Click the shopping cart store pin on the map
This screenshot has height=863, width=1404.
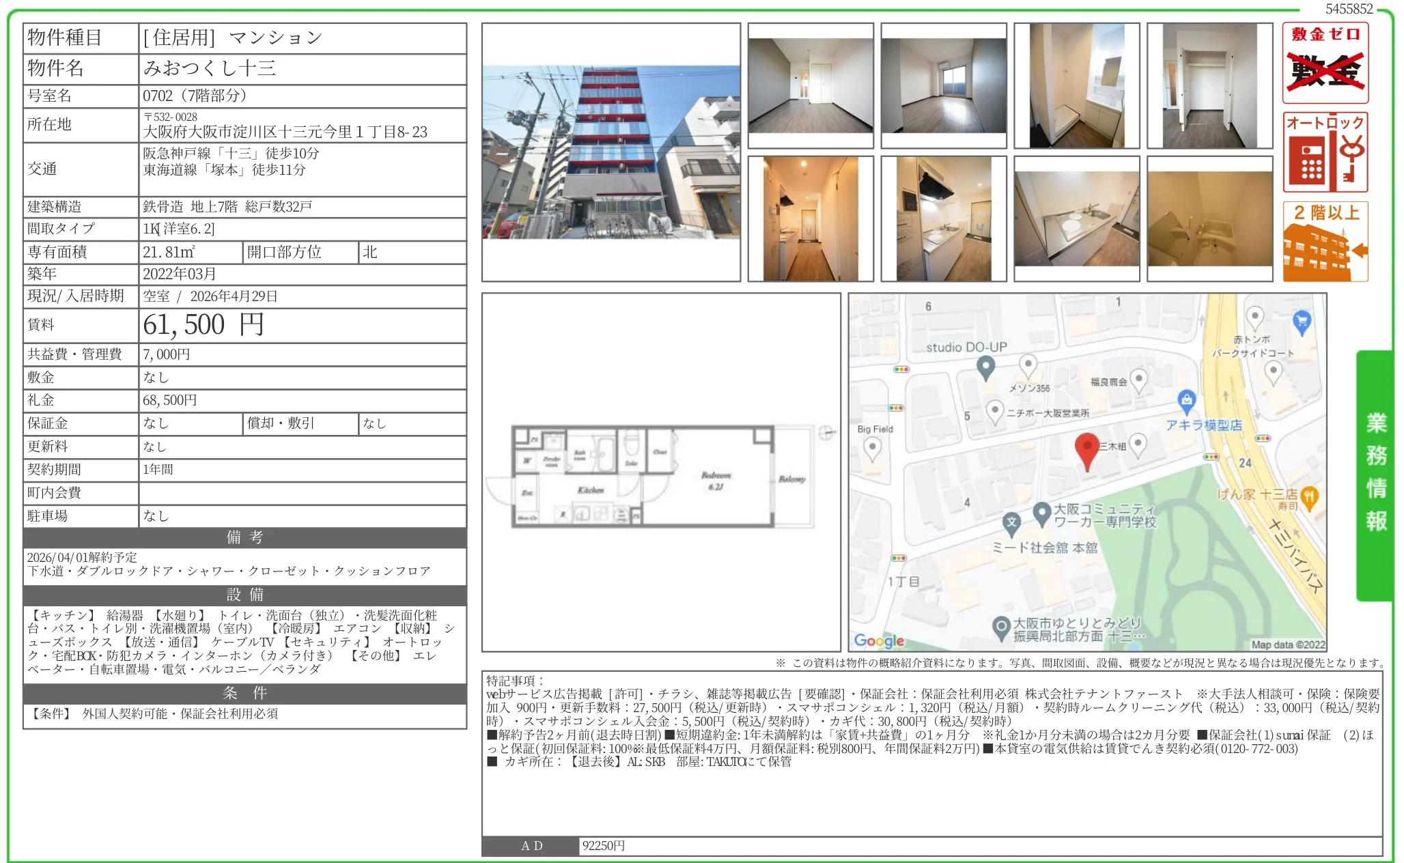[x=1302, y=321]
